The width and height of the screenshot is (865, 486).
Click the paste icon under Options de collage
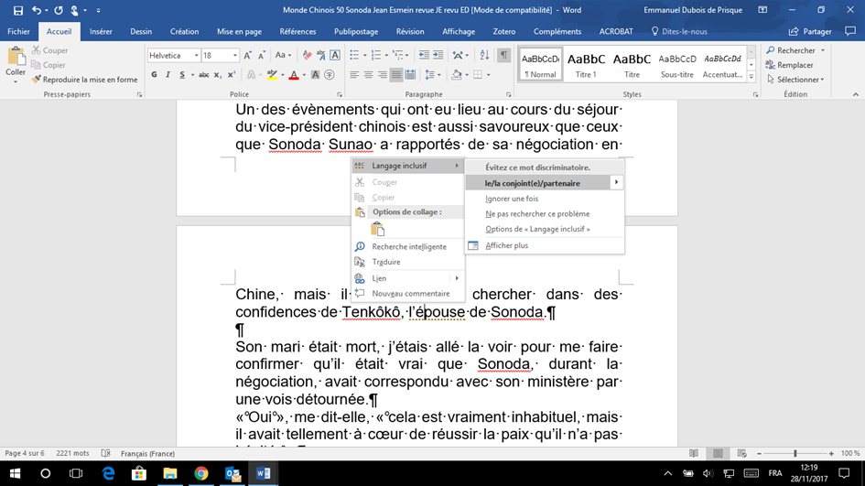[x=377, y=229]
